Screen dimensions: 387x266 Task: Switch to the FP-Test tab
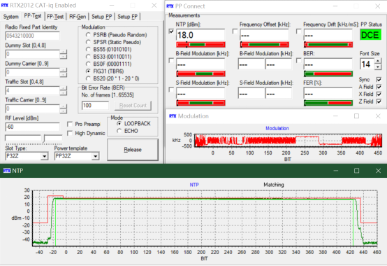pos(55,17)
